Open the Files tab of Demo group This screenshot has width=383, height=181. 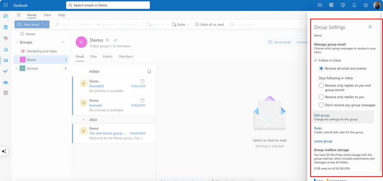point(93,56)
